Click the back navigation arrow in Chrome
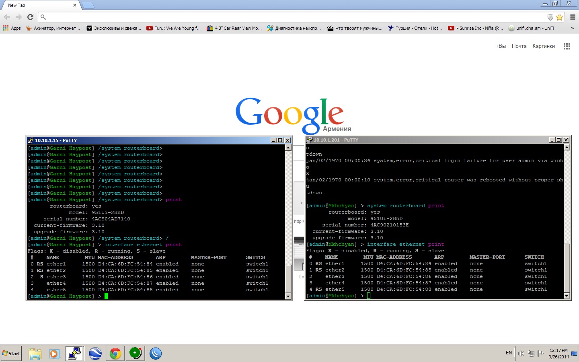 click(7, 17)
